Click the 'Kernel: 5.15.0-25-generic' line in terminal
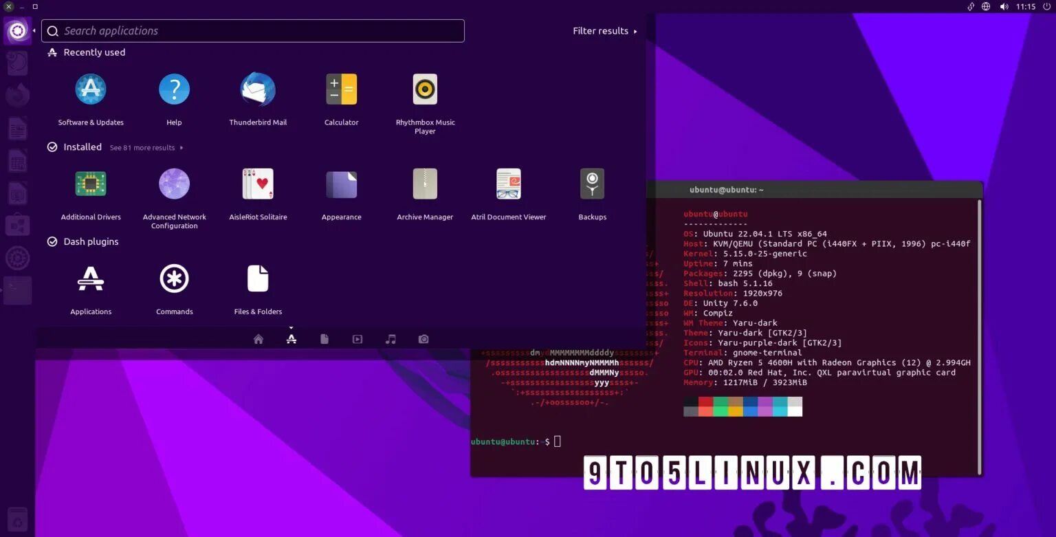The width and height of the screenshot is (1056, 537). pos(745,254)
